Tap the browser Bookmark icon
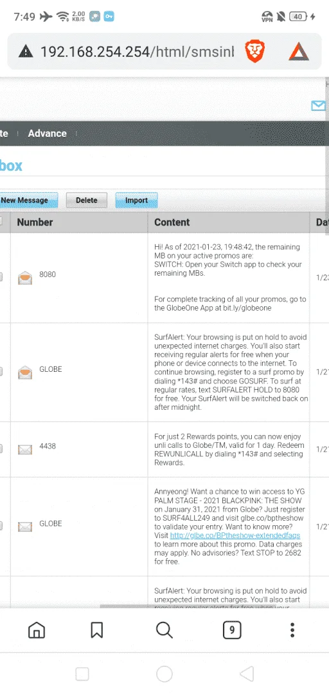329x696 pixels. tap(96, 630)
